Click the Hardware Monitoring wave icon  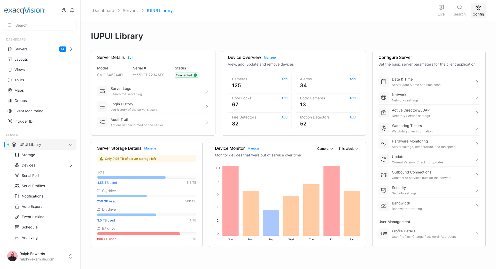[384, 144]
